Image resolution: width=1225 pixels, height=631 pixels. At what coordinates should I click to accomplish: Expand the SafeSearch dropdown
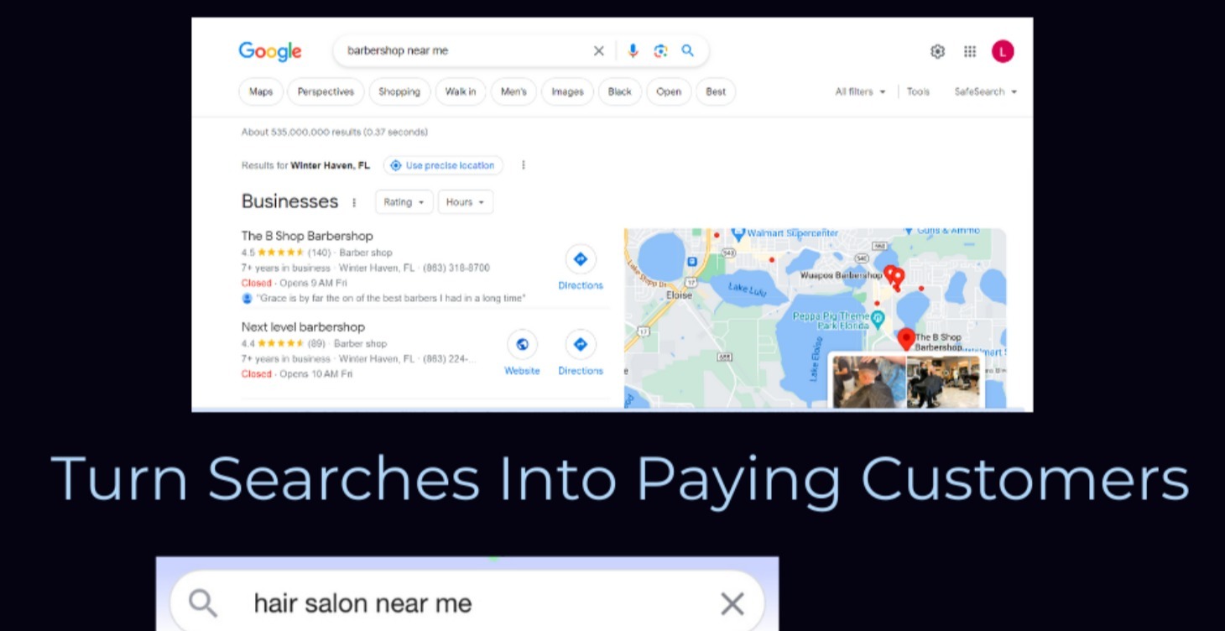pos(985,91)
